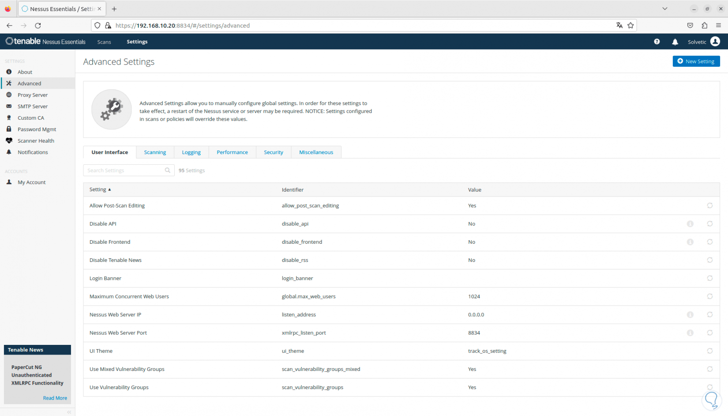Switch to the Scanning tab
The width and height of the screenshot is (728, 416).
click(x=155, y=152)
